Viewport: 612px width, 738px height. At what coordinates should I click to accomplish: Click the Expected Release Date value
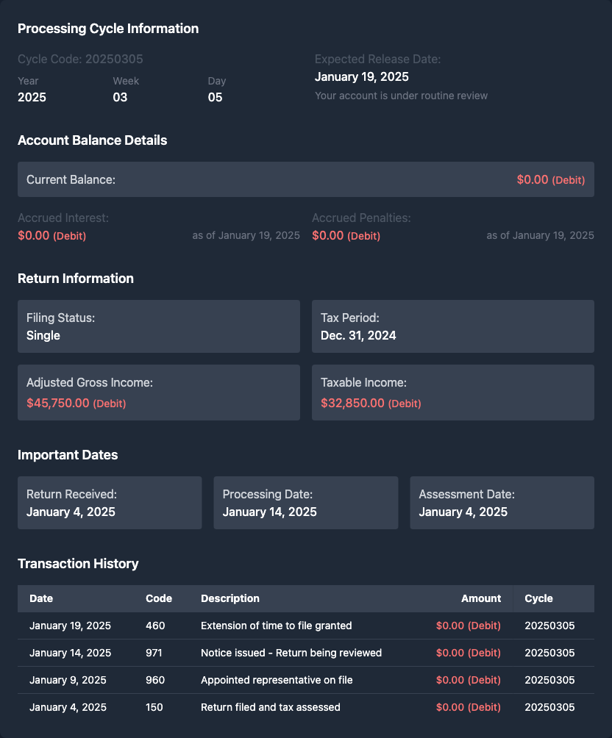point(361,76)
